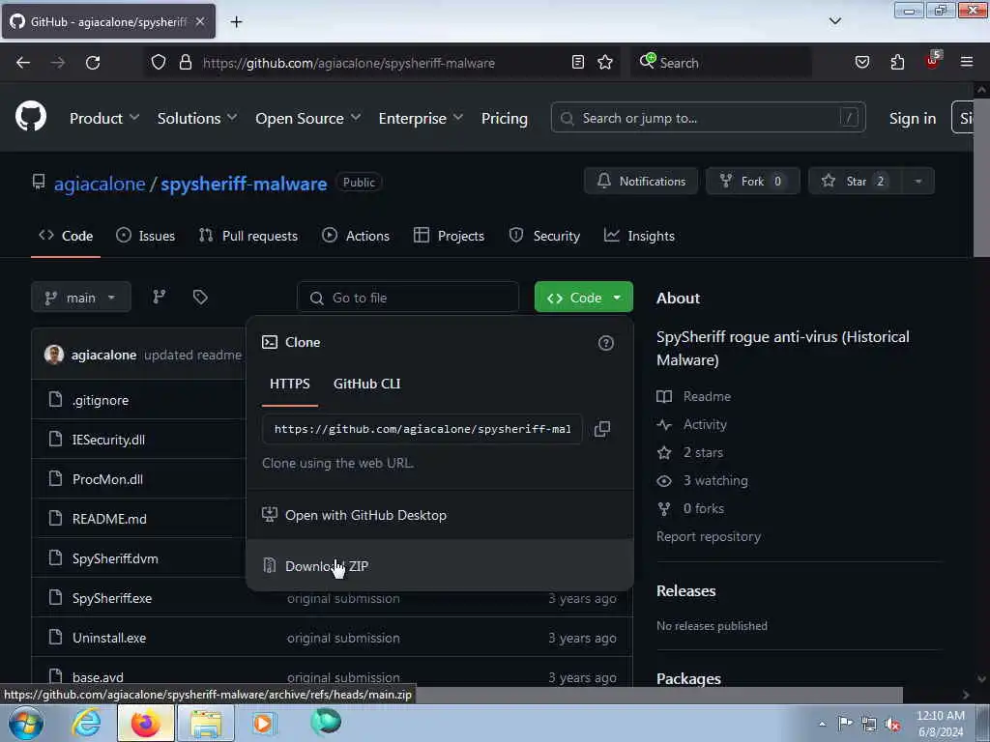The image size is (990, 742).
Task: Go back with browser back arrow
Action: click(23, 63)
